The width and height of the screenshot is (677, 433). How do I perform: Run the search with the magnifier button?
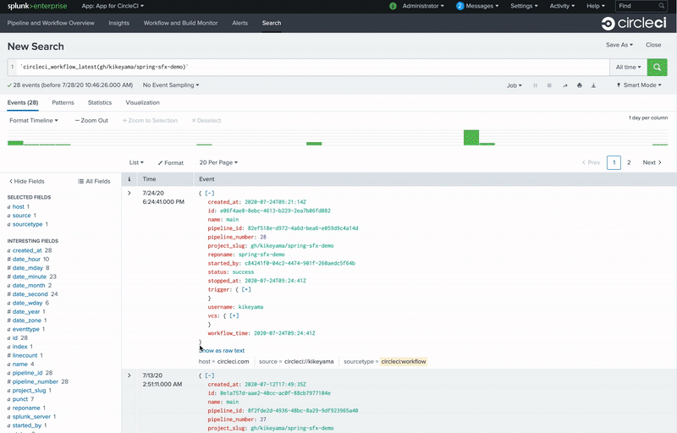point(657,68)
